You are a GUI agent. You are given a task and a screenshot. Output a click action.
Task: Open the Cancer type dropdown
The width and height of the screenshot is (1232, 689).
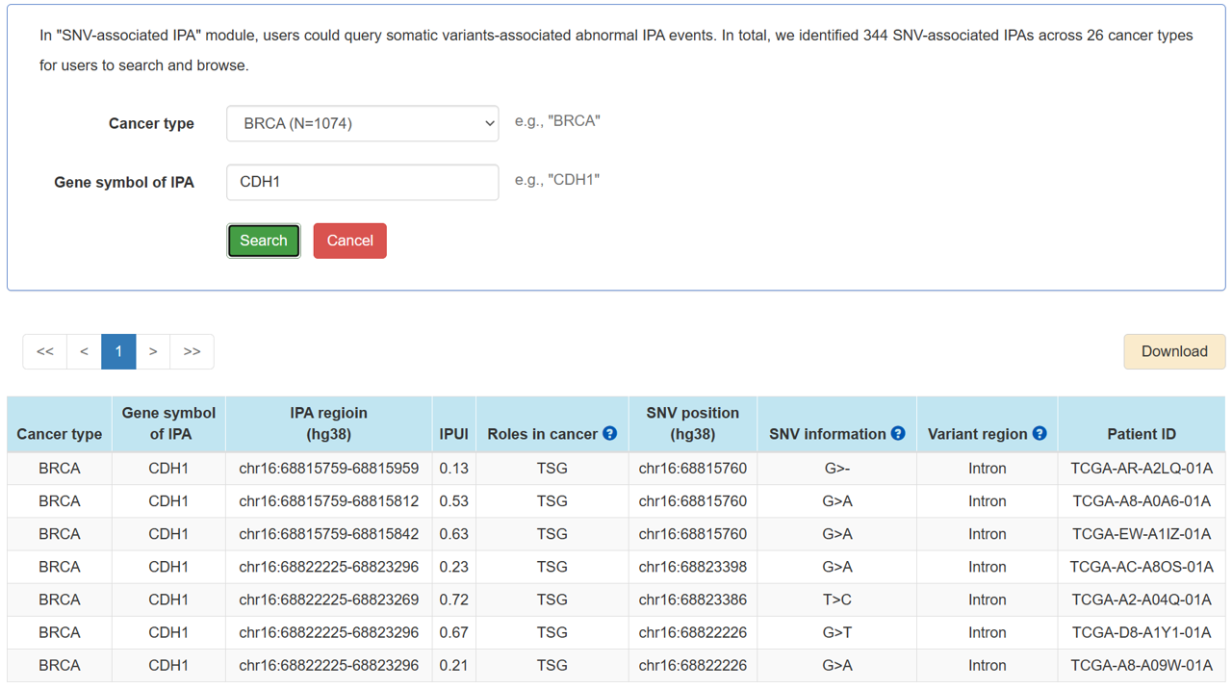point(362,123)
